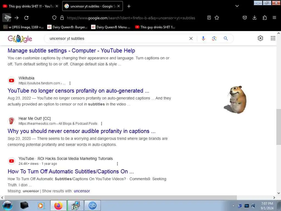The image size is (281, 211).
Task: Click the Hear Me Out! [CC] ear icon
Action: [x=12, y=121]
